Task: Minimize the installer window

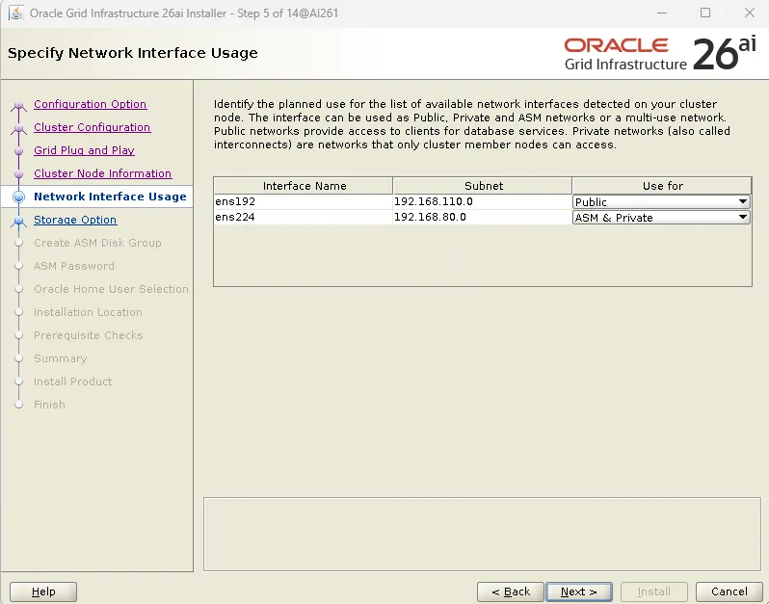Action: [x=662, y=13]
